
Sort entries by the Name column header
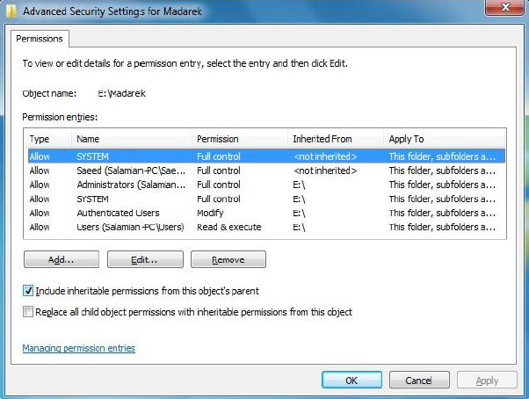[x=132, y=139]
